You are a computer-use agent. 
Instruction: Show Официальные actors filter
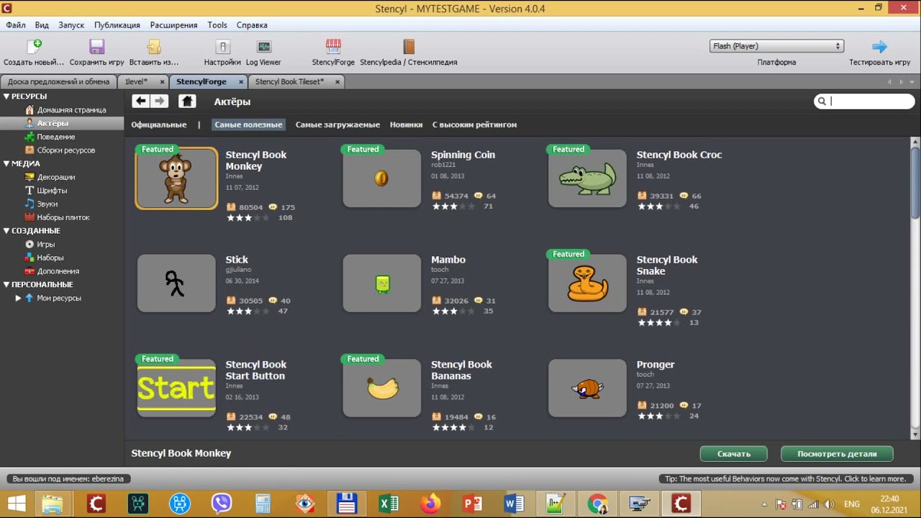(159, 124)
